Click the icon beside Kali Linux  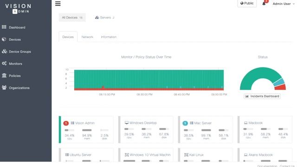point(186,155)
